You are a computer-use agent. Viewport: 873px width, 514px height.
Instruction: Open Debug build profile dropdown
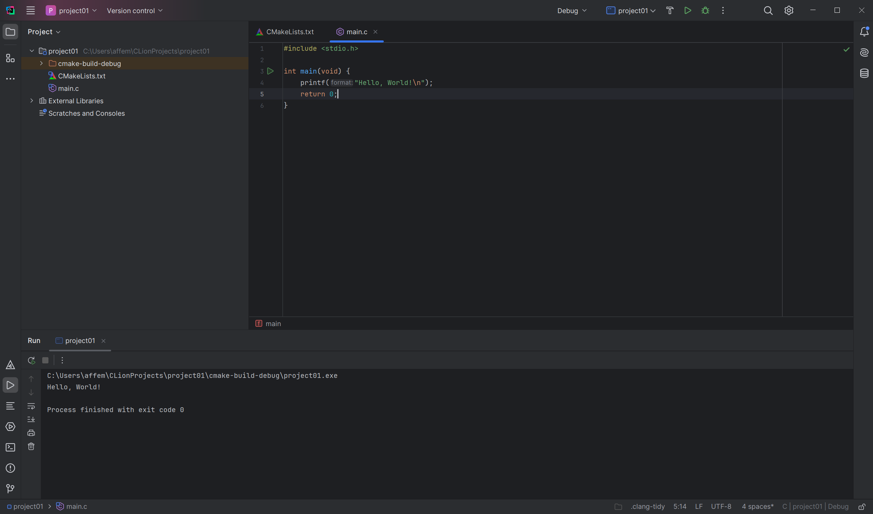[x=572, y=11]
